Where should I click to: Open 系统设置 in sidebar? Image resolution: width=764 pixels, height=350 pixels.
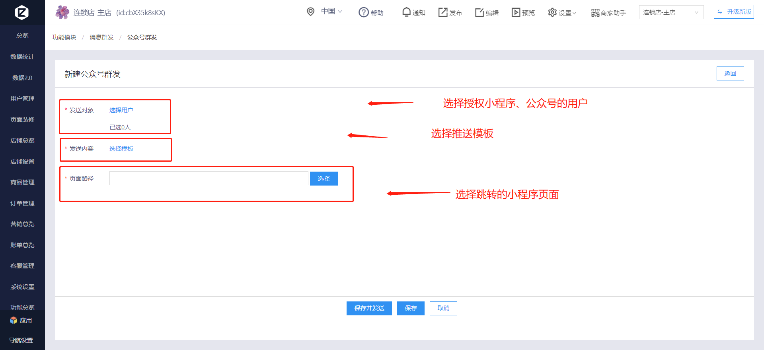click(22, 287)
